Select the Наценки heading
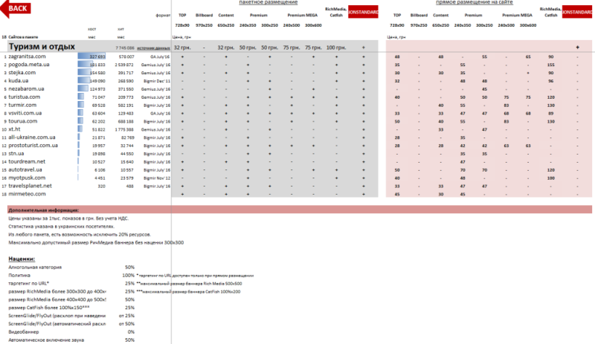 pos(22,259)
